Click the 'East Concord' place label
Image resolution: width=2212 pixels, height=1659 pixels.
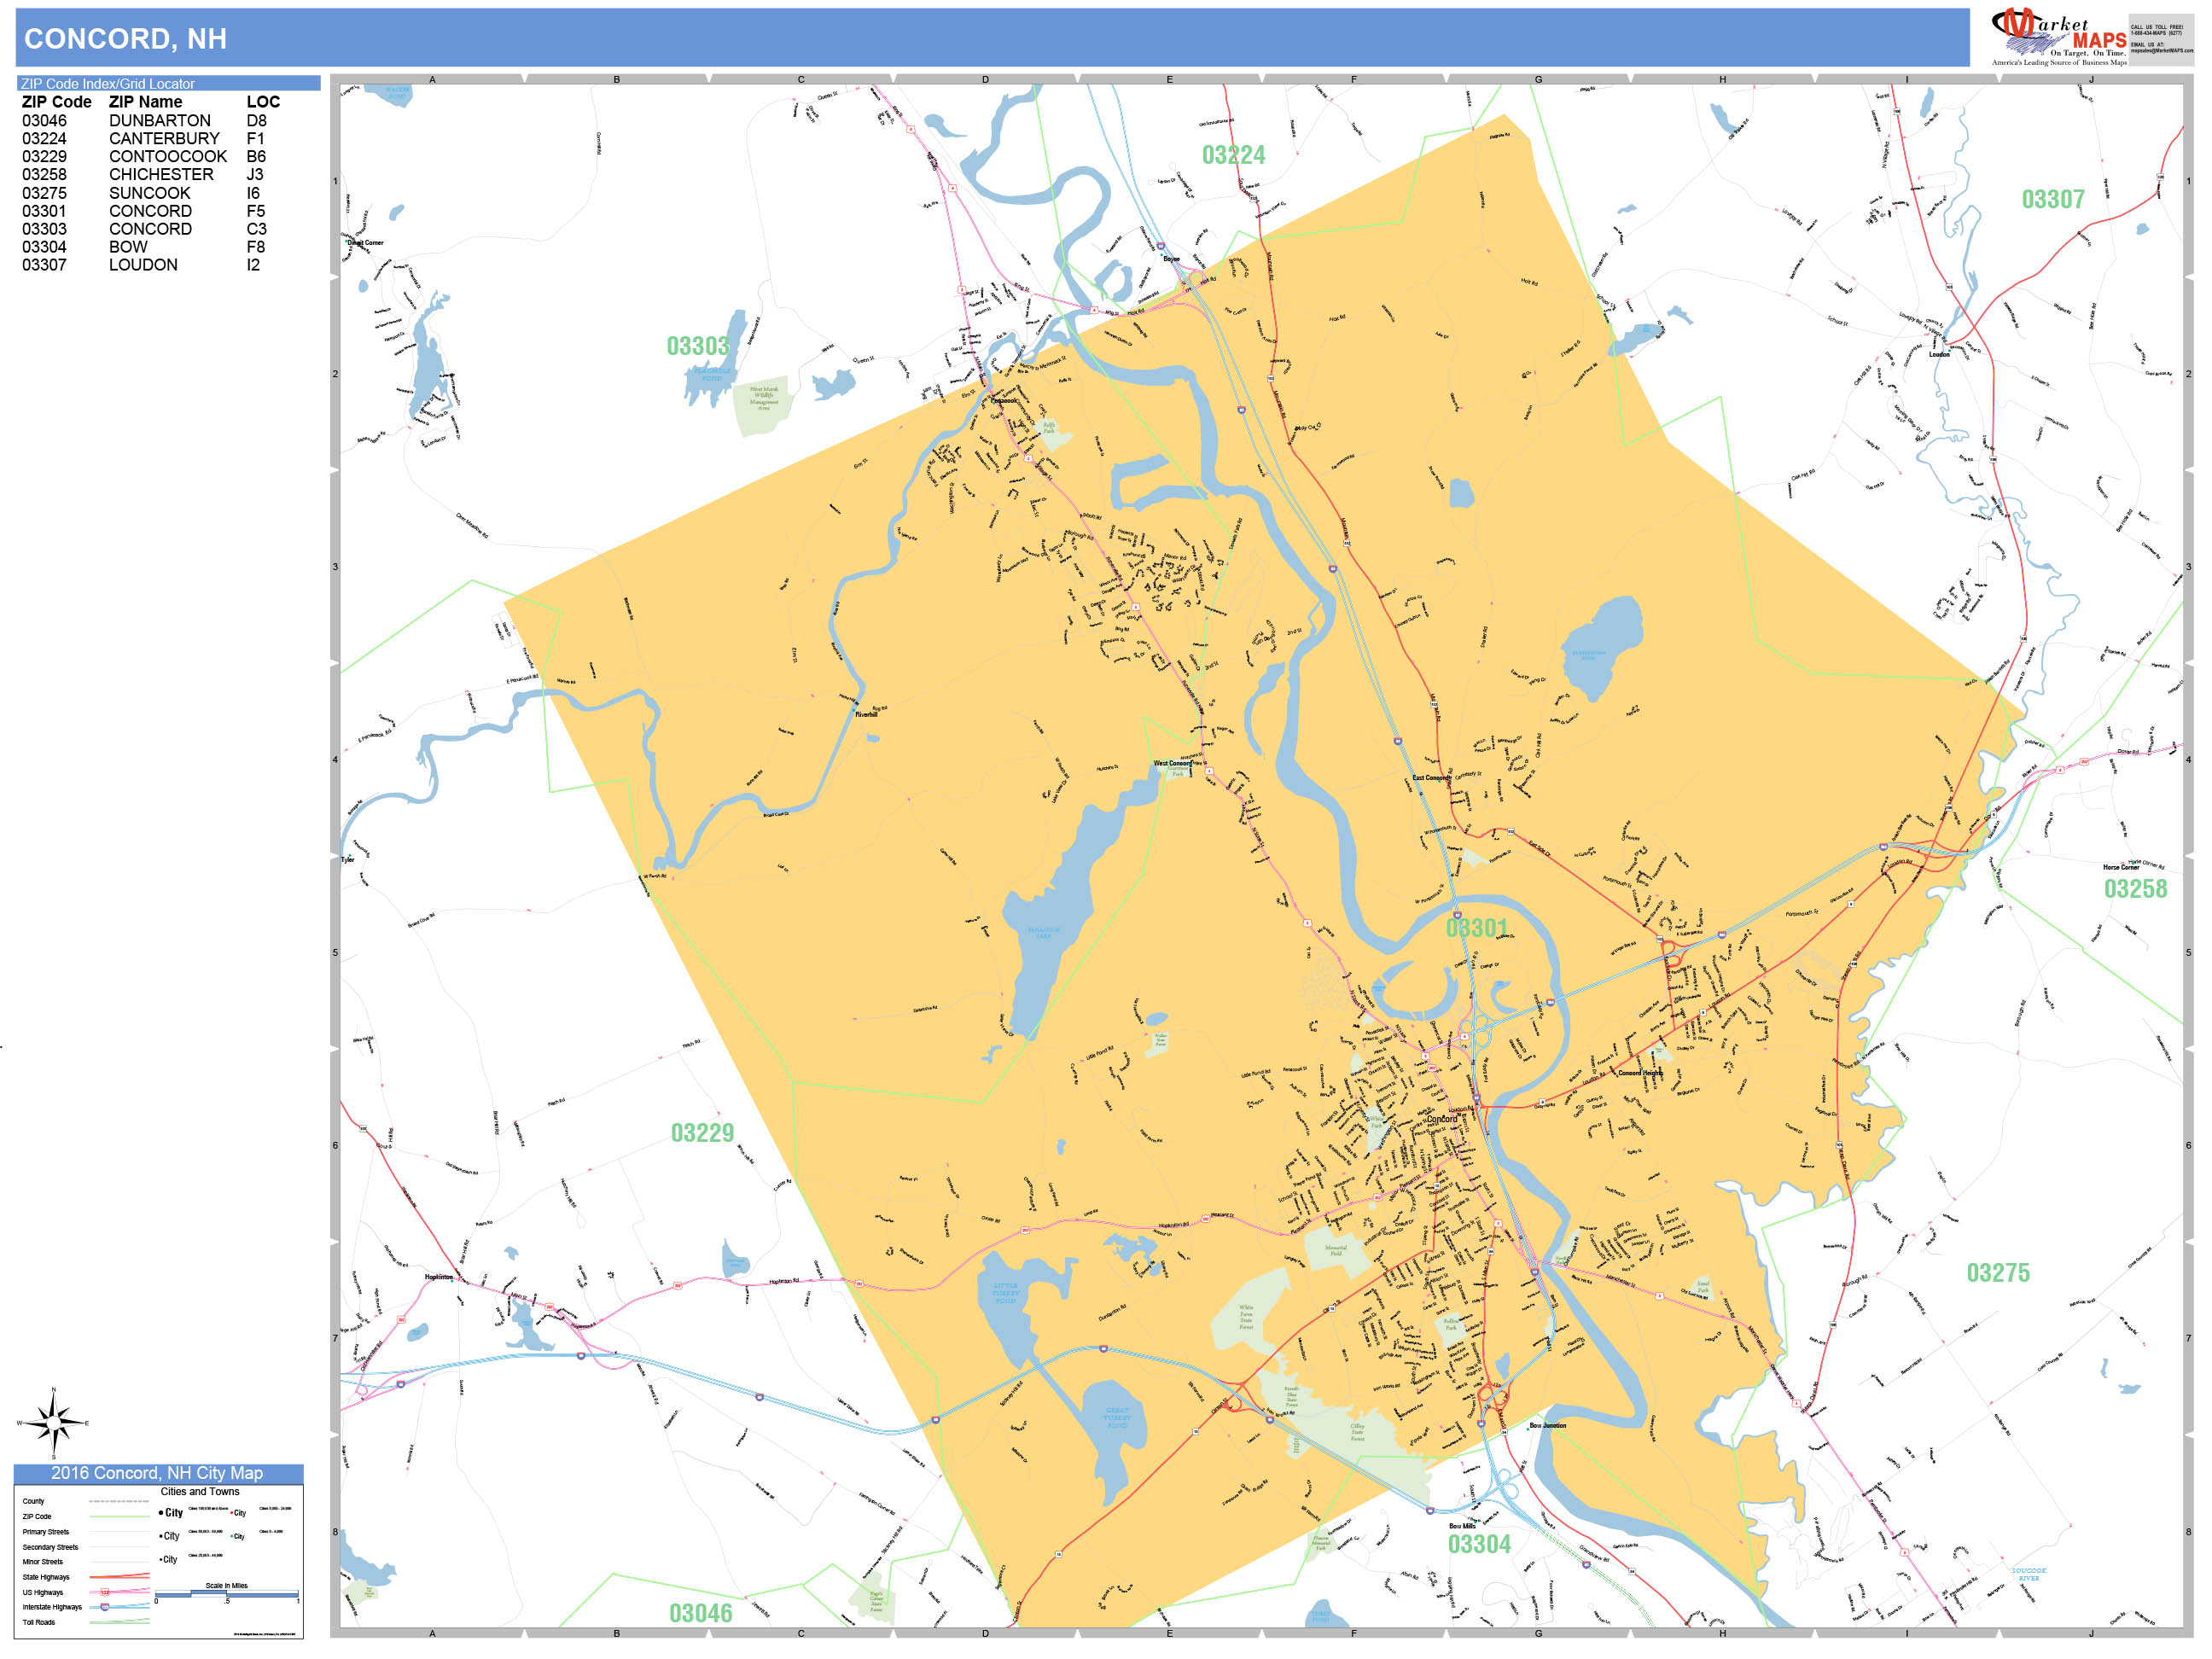(1430, 778)
